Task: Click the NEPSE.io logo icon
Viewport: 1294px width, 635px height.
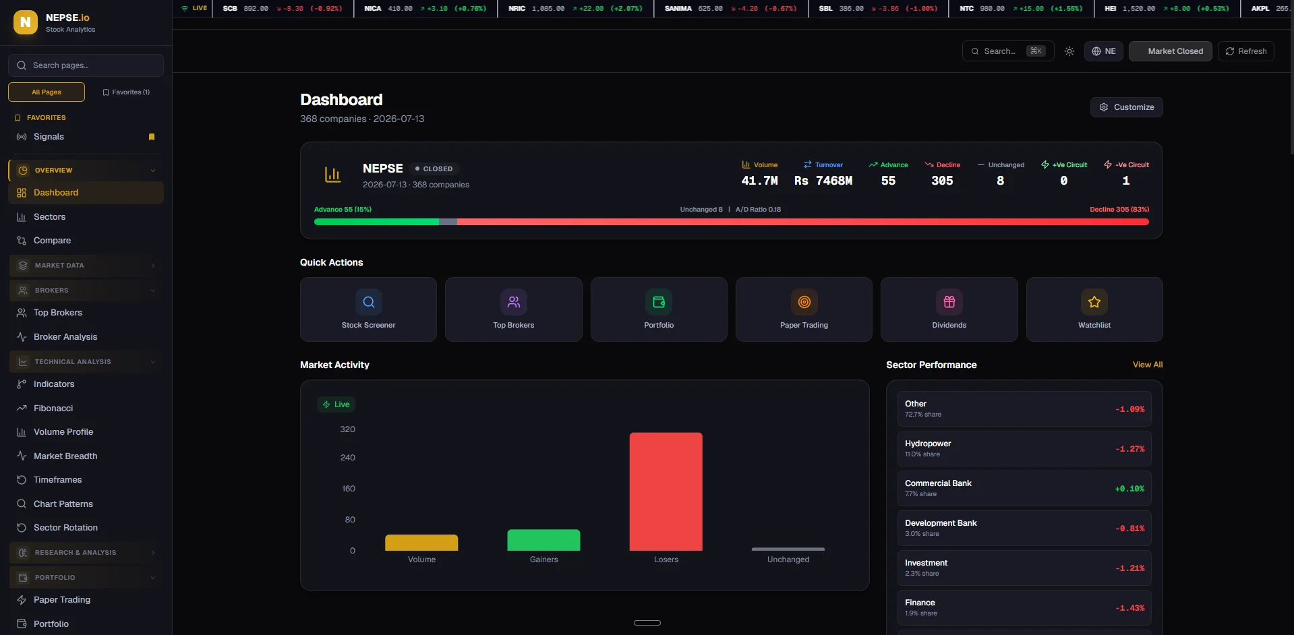Action: click(x=26, y=22)
